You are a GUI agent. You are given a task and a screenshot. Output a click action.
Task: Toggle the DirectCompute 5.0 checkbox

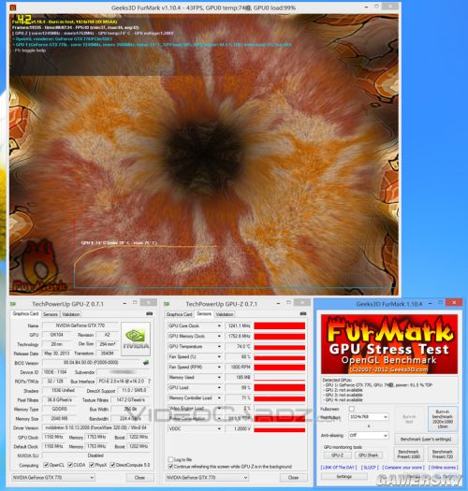[x=112, y=465]
